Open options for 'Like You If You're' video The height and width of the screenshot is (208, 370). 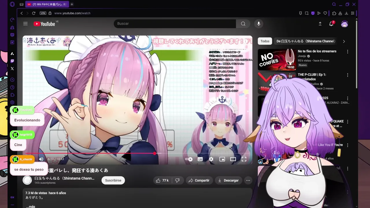(x=347, y=145)
